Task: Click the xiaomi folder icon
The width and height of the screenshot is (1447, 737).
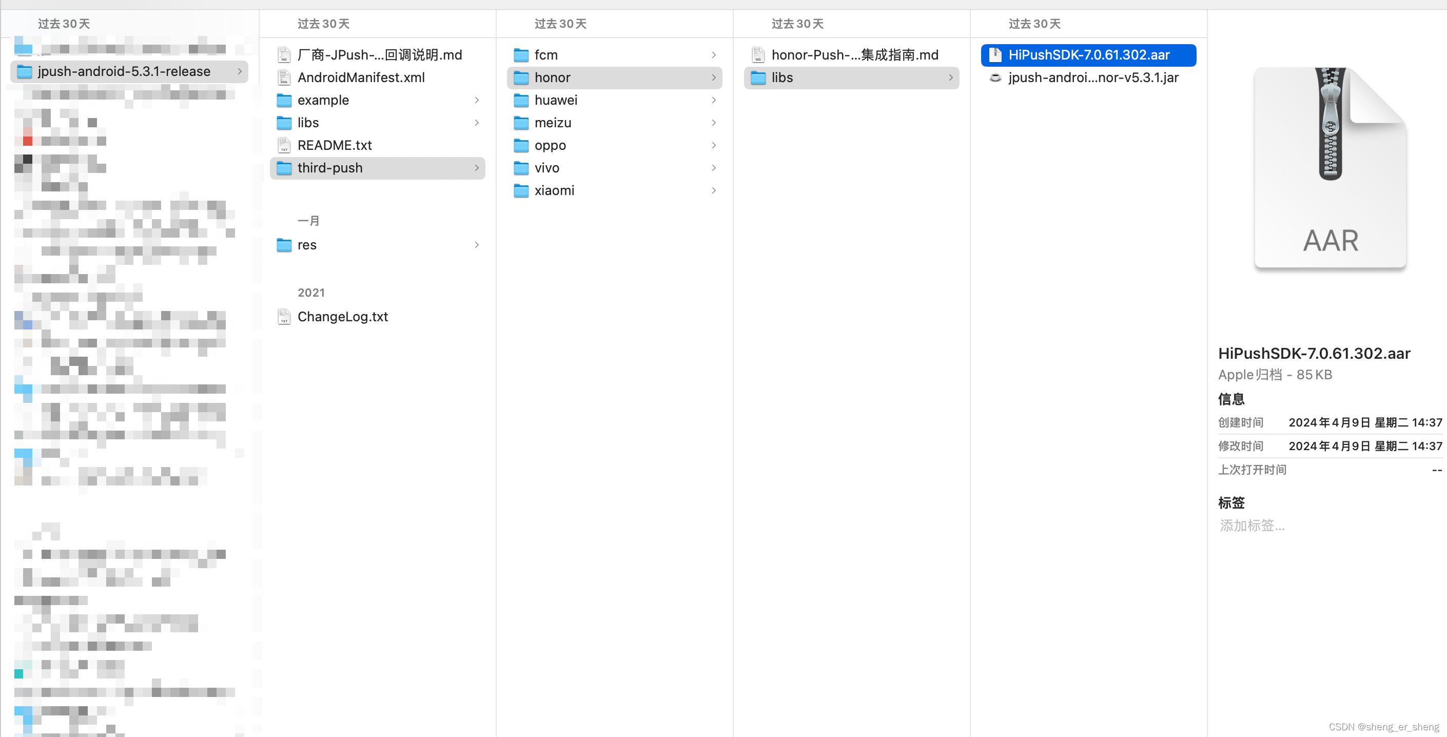Action: click(521, 191)
